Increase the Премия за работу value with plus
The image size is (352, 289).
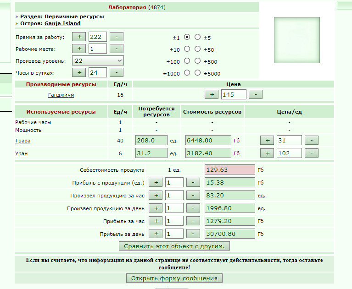(x=79, y=37)
